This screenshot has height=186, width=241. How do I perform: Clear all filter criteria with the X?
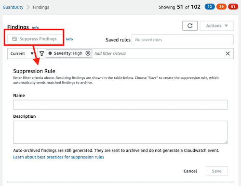coord(228,53)
